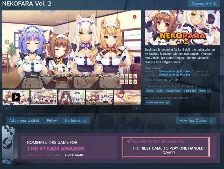Click Add your own tags

[158, 102]
